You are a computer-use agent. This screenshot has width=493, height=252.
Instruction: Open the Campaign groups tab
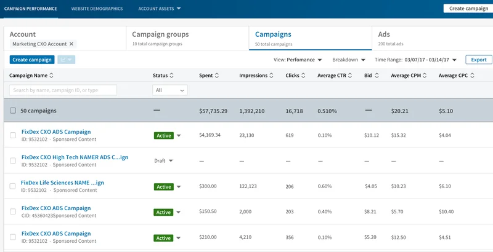click(187, 38)
